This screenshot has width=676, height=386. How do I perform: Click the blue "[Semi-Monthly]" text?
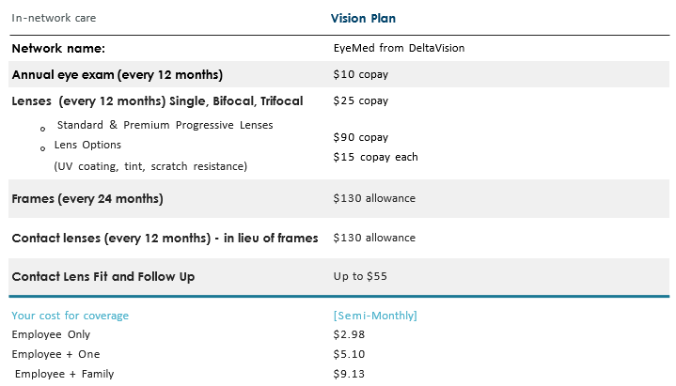click(x=375, y=316)
